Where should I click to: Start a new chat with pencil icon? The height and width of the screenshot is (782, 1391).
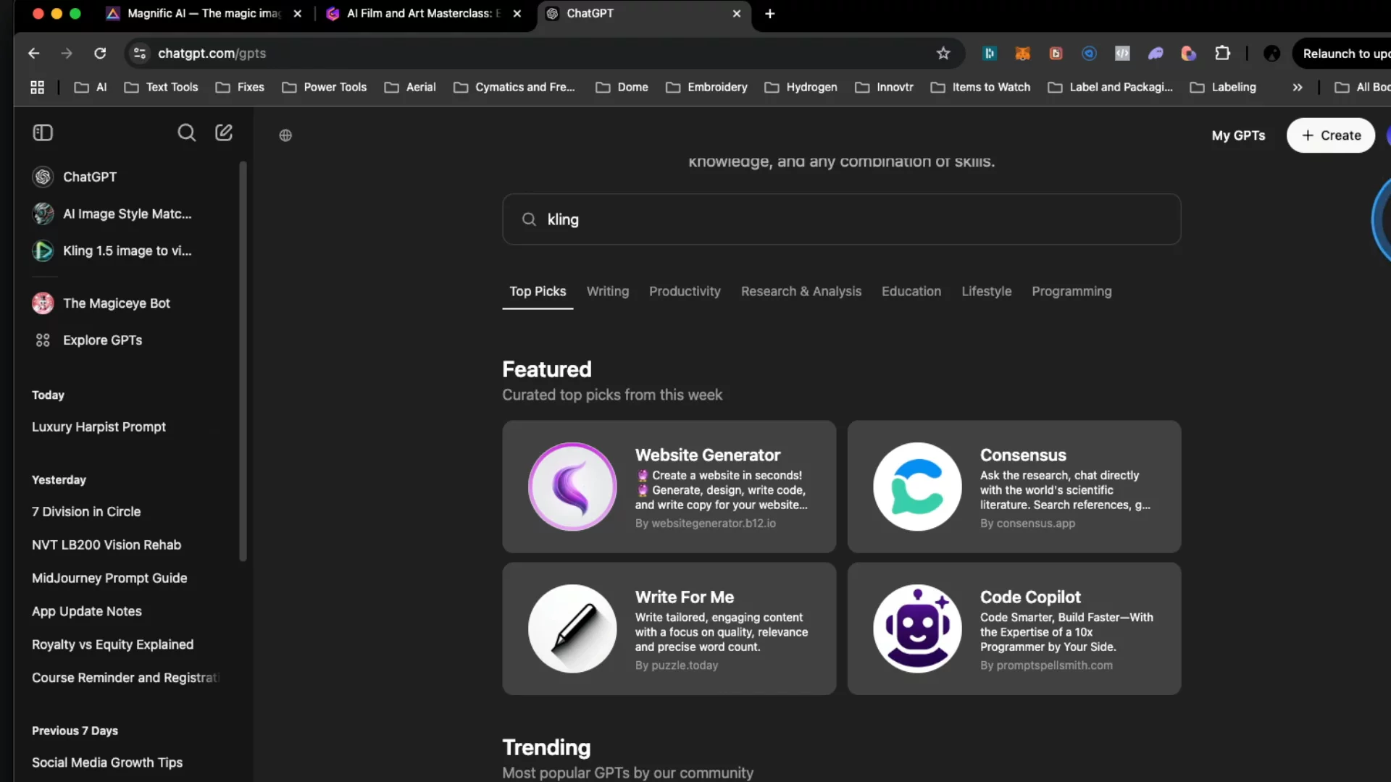[224, 133]
